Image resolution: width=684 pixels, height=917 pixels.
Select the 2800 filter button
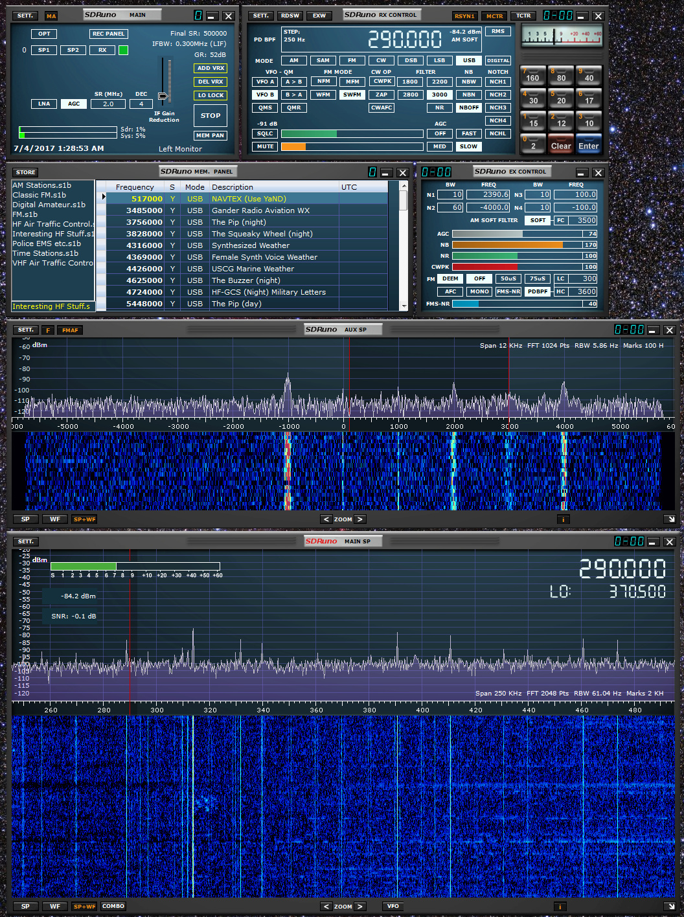coord(411,95)
